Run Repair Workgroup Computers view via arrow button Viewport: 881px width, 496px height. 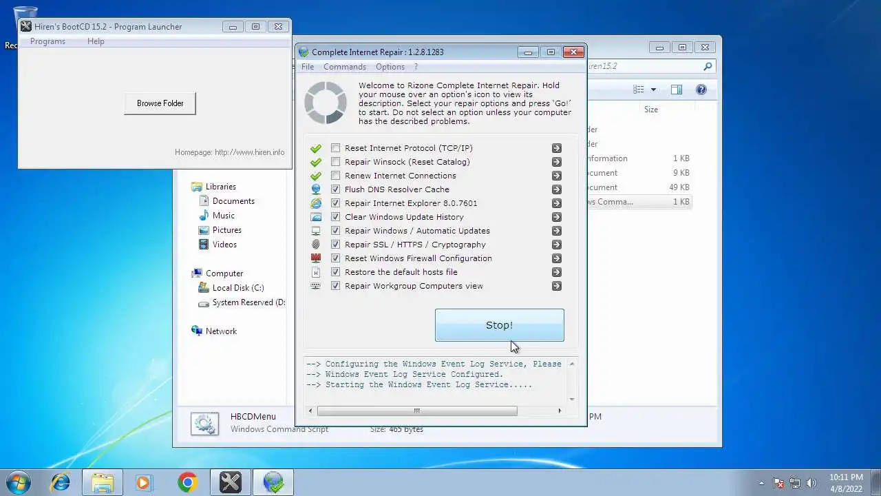click(x=556, y=286)
